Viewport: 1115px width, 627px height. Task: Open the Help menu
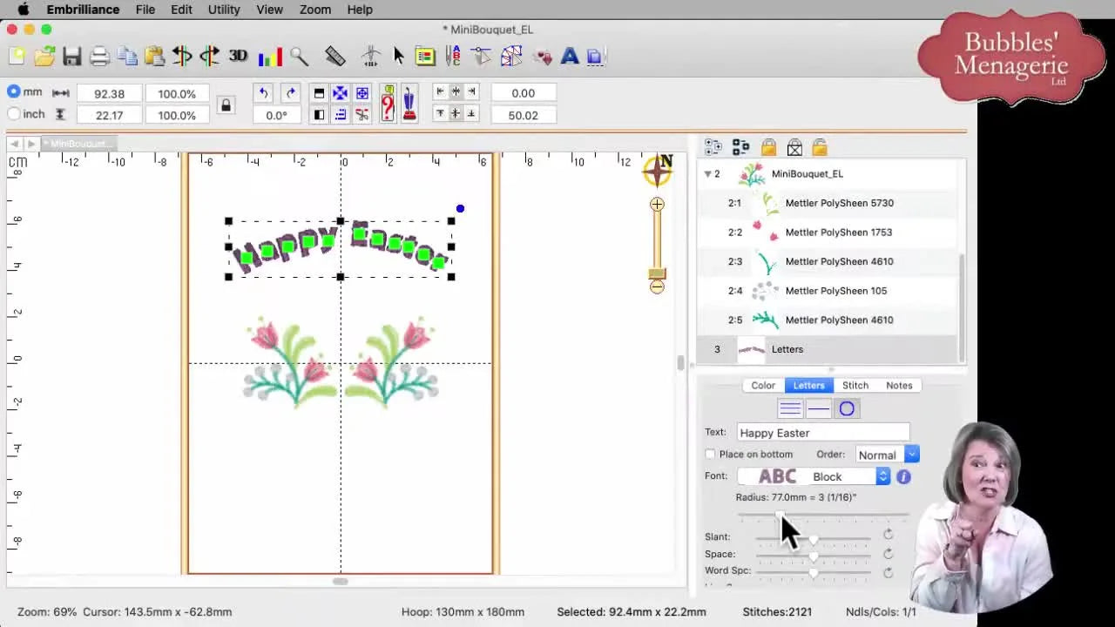360,10
